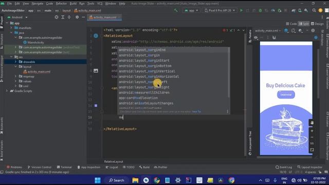The height and width of the screenshot is (185, 329).
Task: Expand the manifests folder
Action: 11,28
